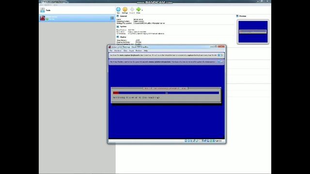Image resolution: width=310 pixels, height=174 pixels.
Task: Click the General section header in details
Action: coord(124,16)
